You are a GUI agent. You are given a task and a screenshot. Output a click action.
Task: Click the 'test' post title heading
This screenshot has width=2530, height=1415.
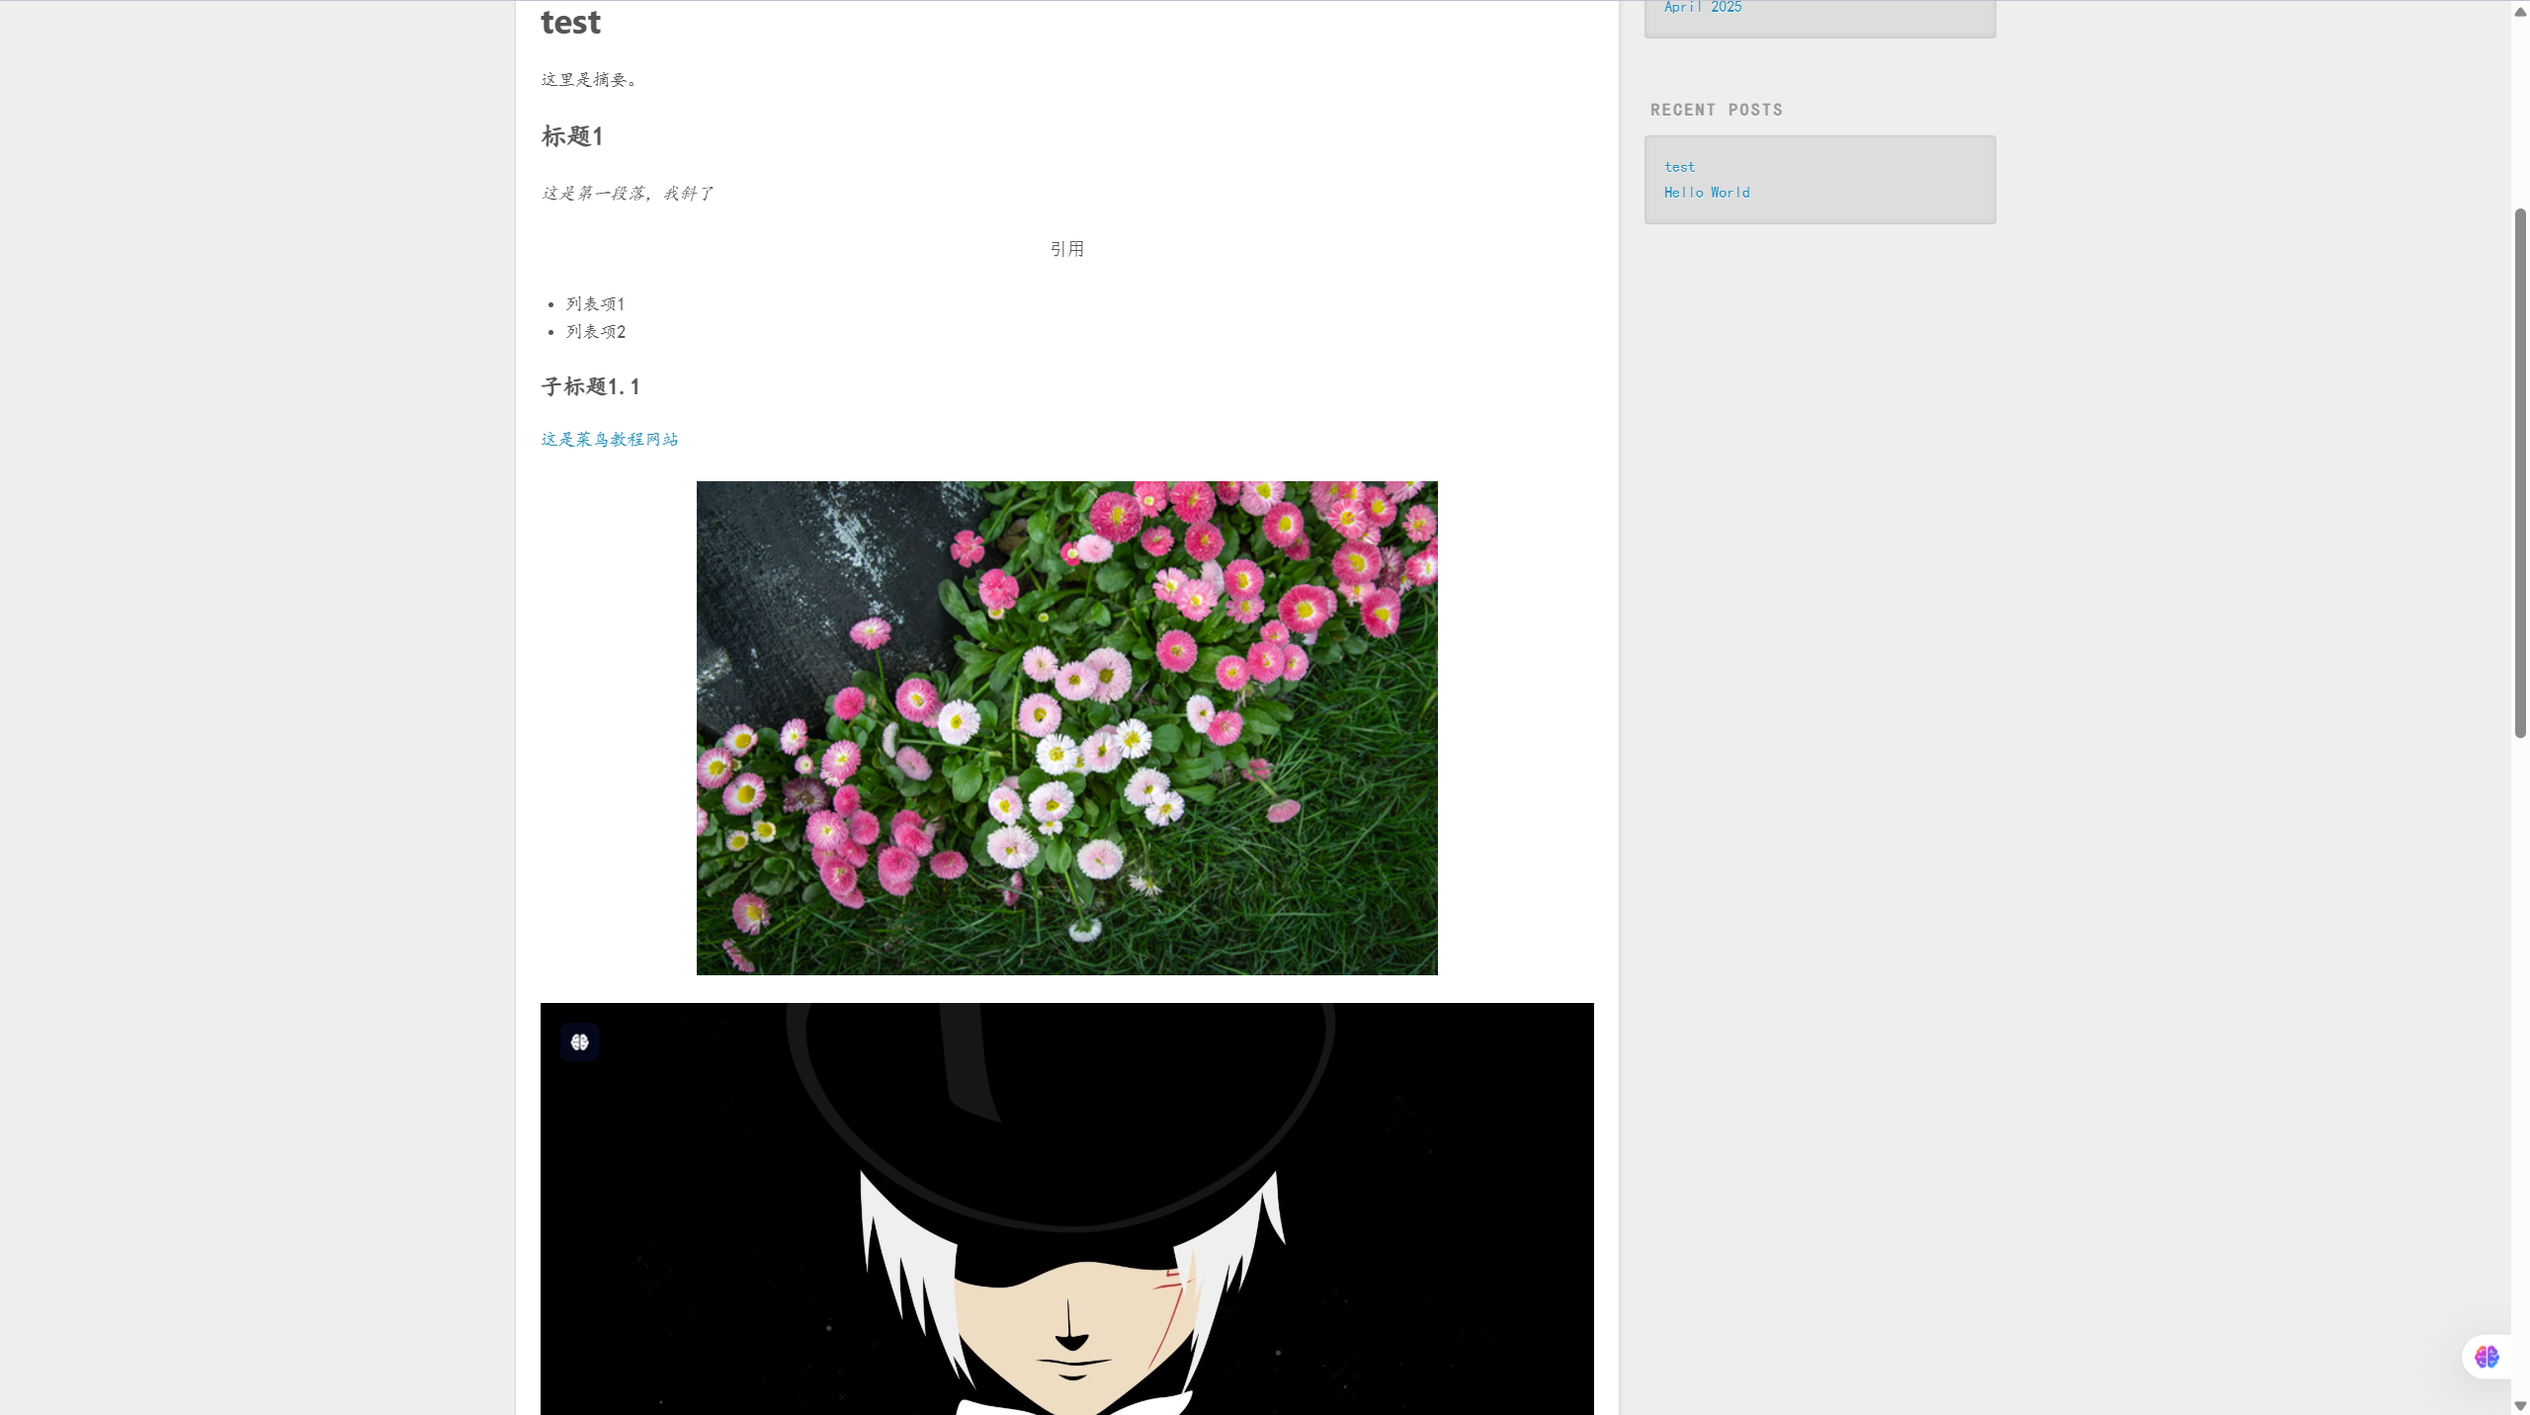tap(570, 22)
